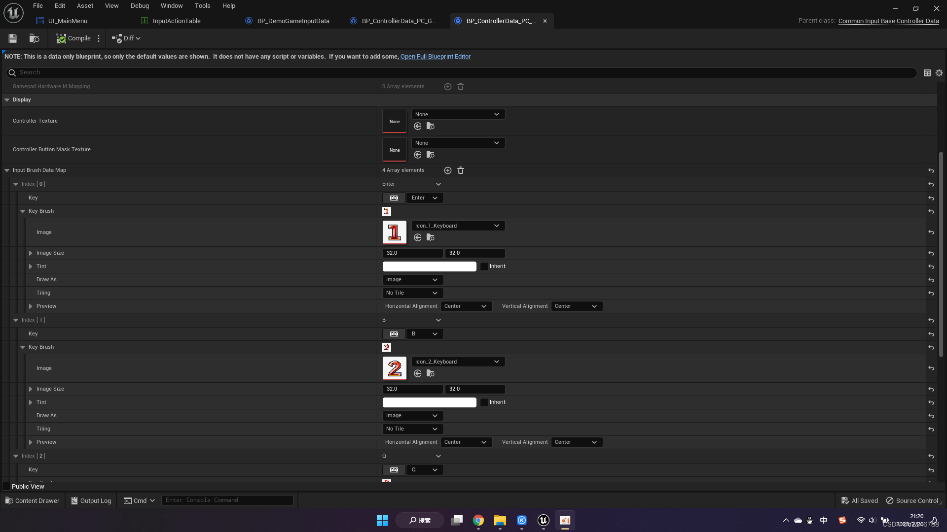Open the Asset menu
The height and width of the screenshot is (532, 947).
(x=85, y=6)
